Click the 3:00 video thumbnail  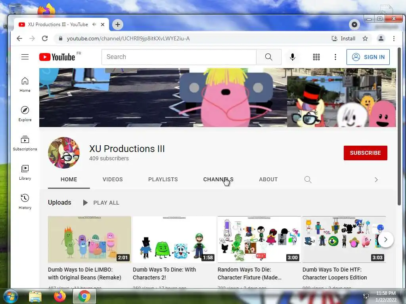click(259, 239)
